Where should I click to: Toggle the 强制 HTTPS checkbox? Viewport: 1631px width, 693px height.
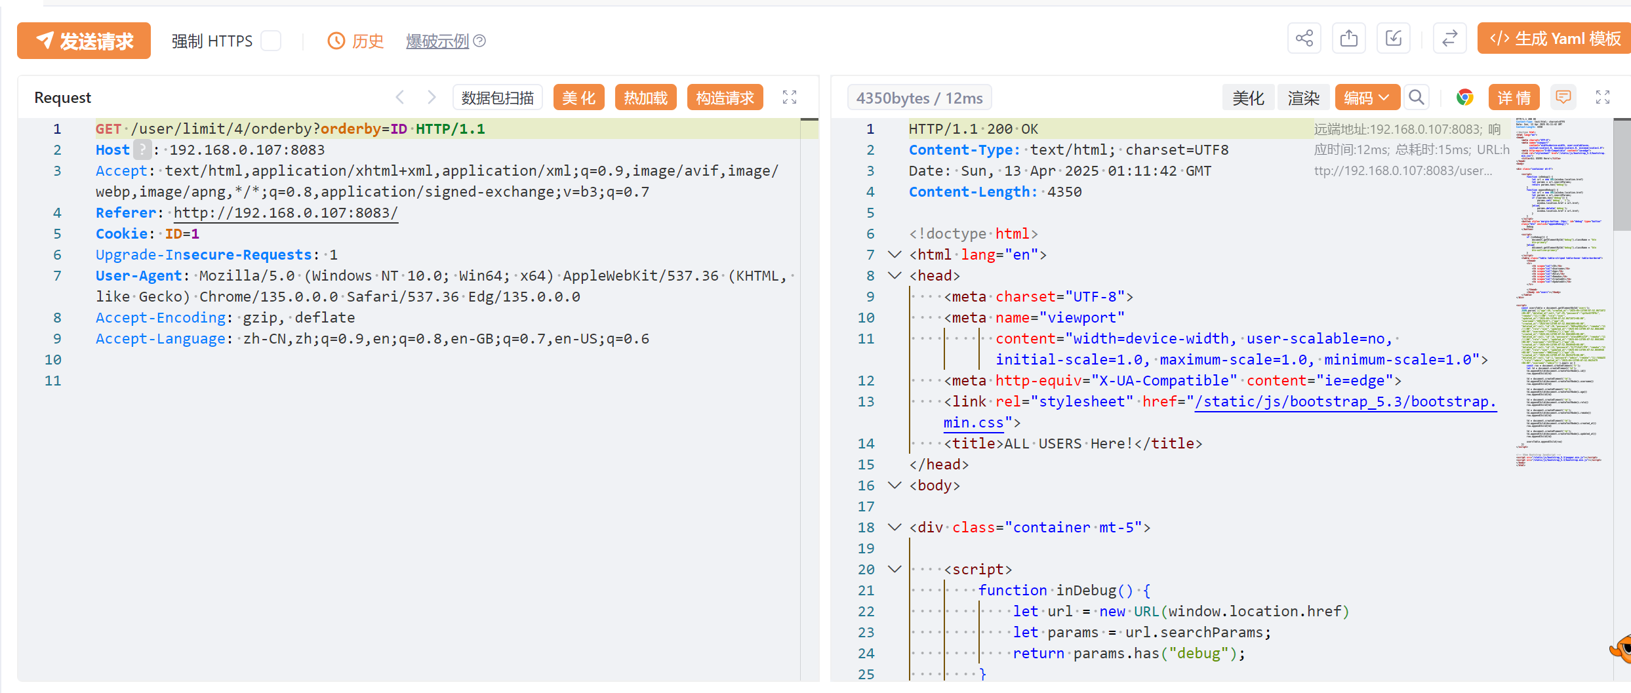(271, 41)
